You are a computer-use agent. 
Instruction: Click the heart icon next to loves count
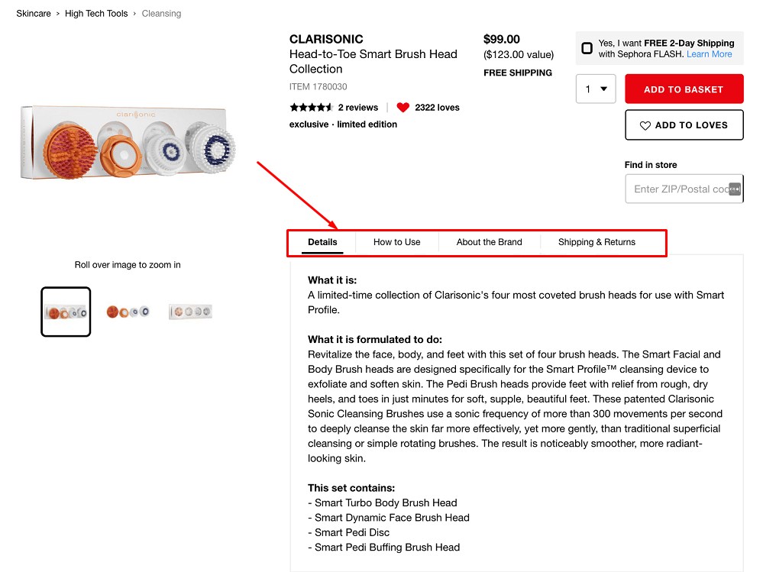click(x=403, y=107)
